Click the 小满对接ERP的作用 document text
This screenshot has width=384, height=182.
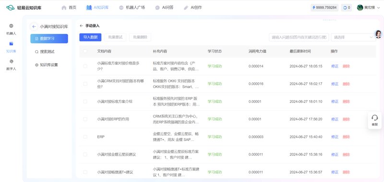click(x=113, y=119)
